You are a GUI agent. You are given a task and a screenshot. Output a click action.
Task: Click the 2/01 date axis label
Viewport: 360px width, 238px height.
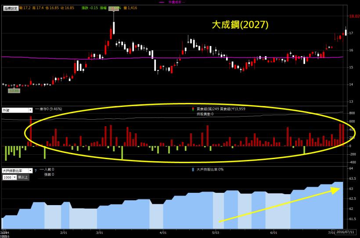64,232
